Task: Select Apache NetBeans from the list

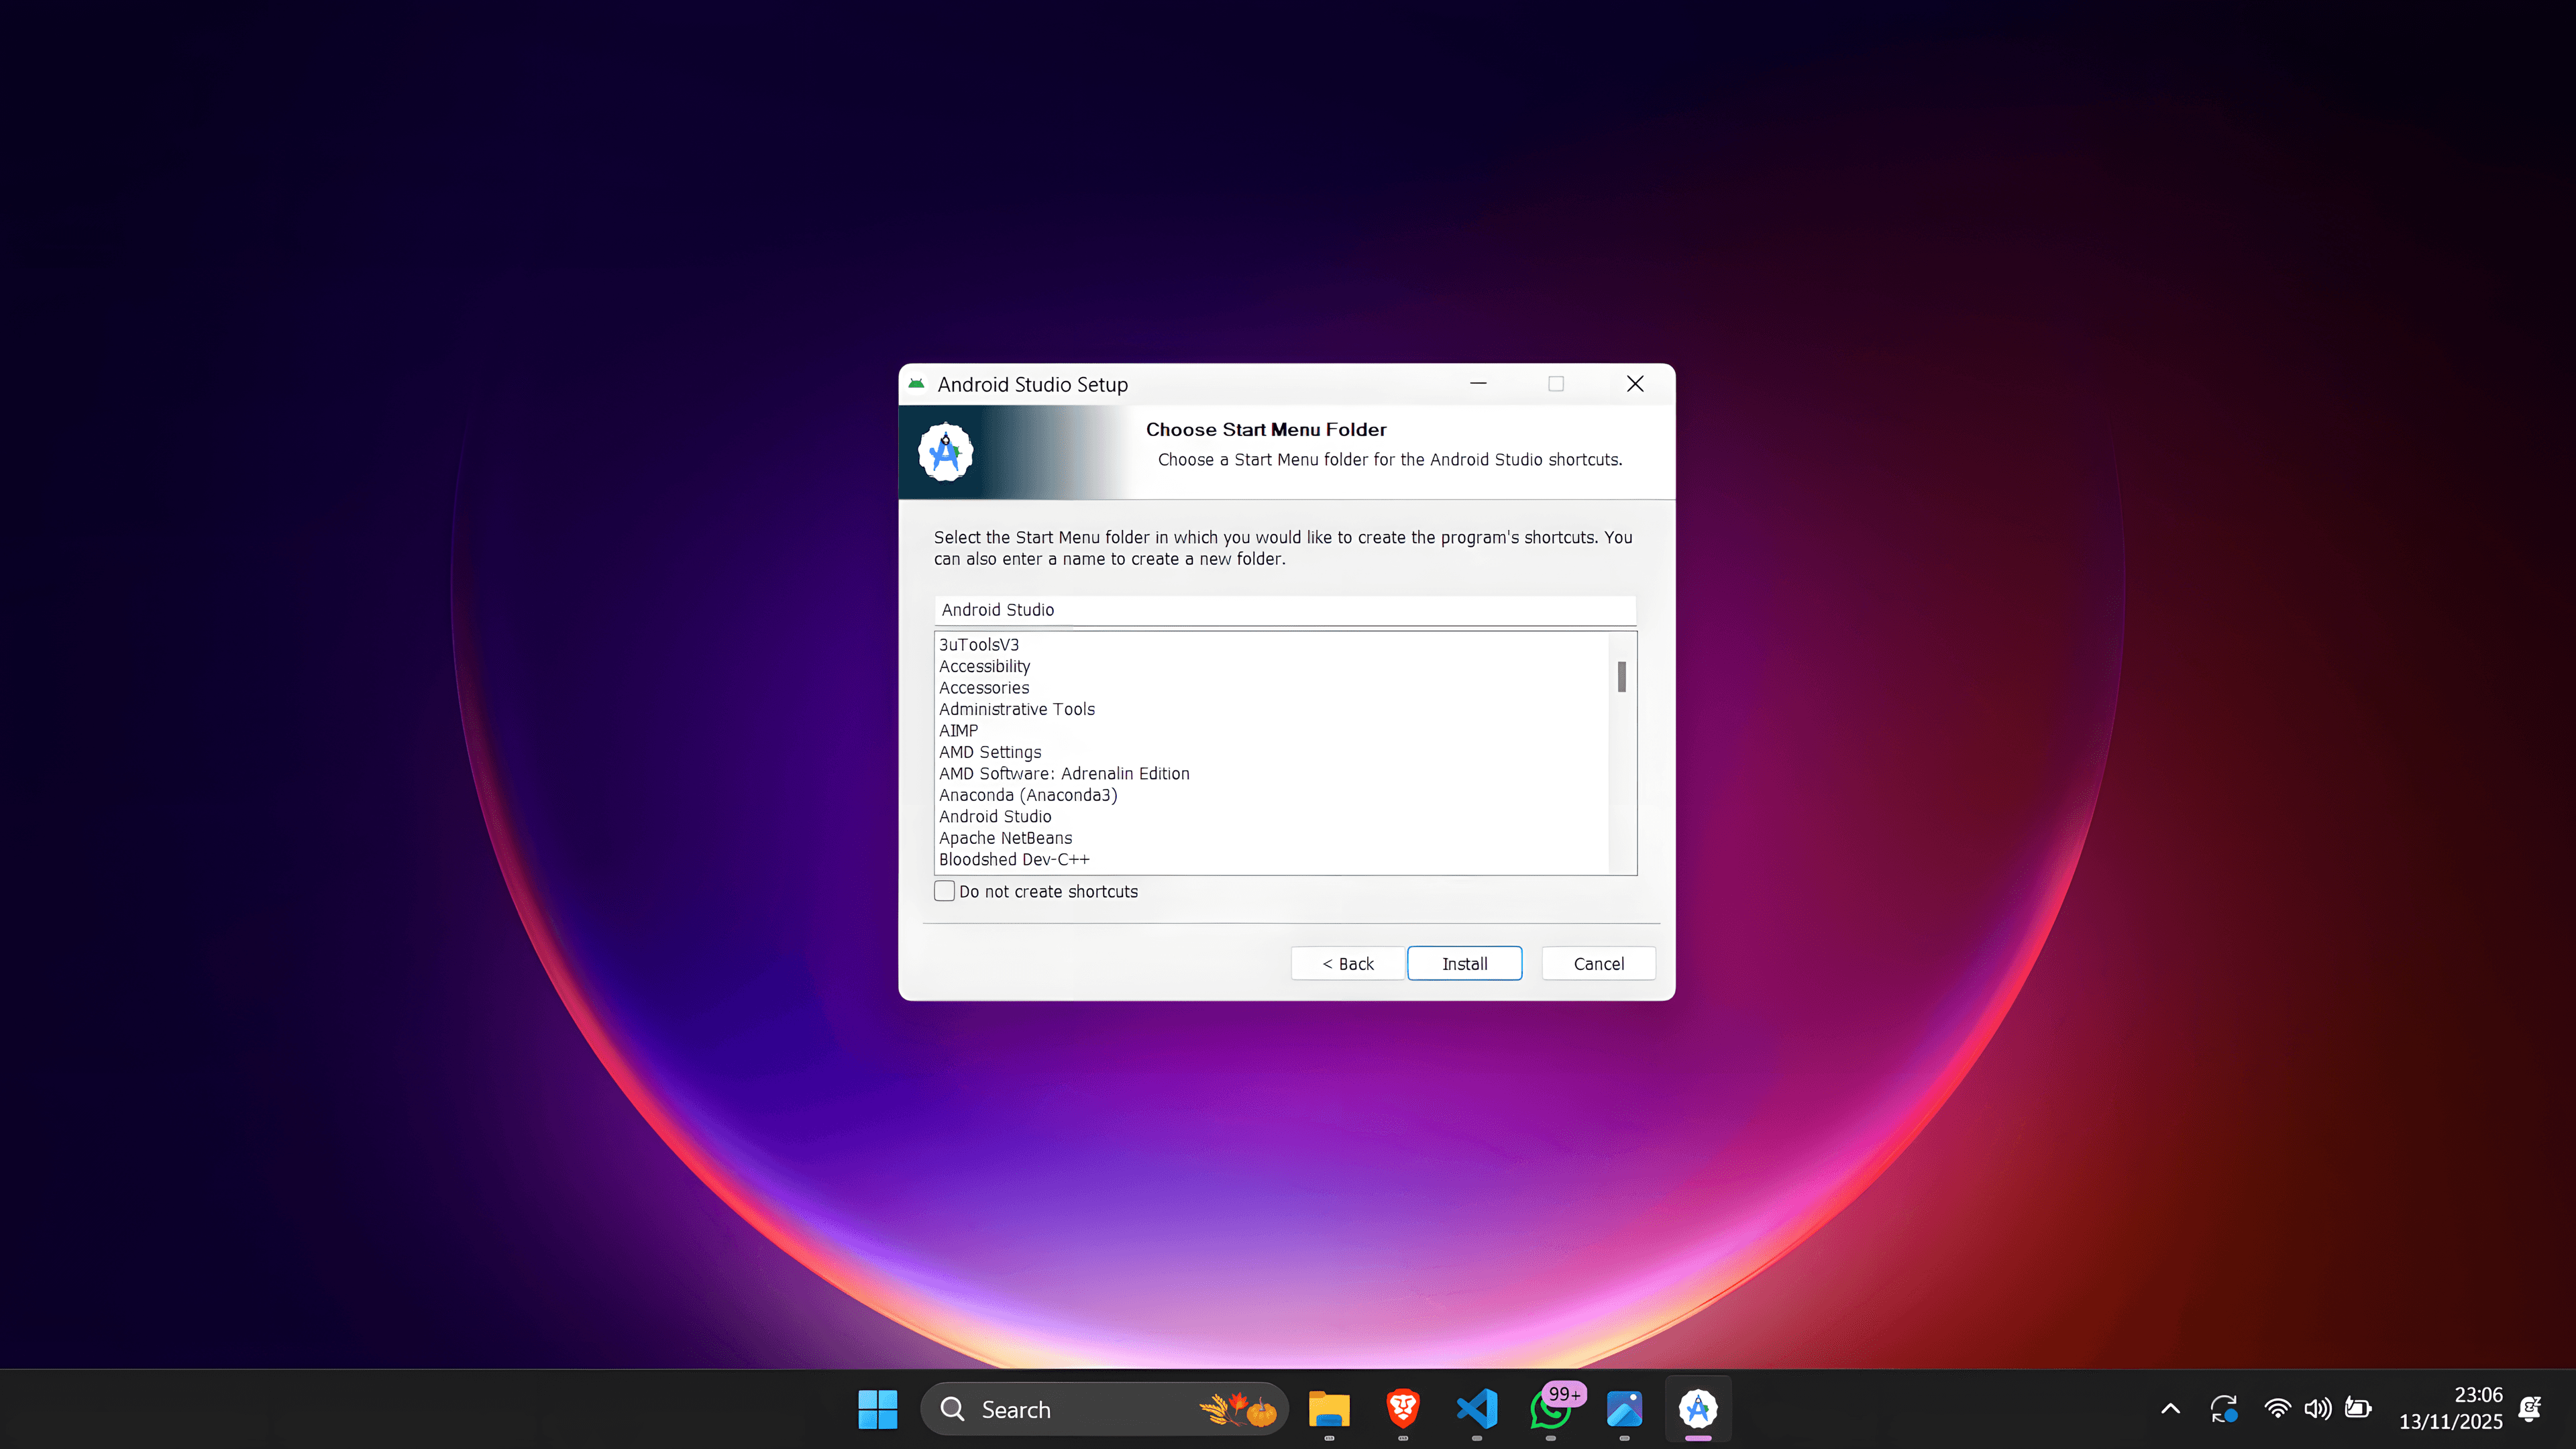Action: 1005,838
